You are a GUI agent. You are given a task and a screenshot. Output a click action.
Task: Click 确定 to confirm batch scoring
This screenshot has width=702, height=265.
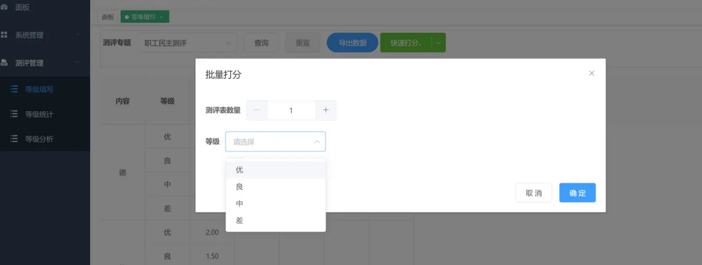(577, 193)
